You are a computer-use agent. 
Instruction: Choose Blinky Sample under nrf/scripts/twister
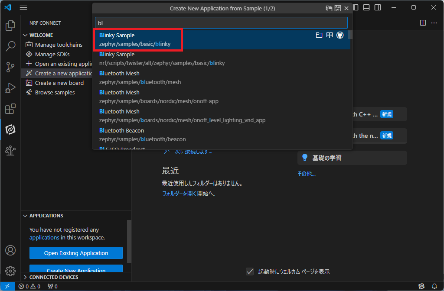222,59
